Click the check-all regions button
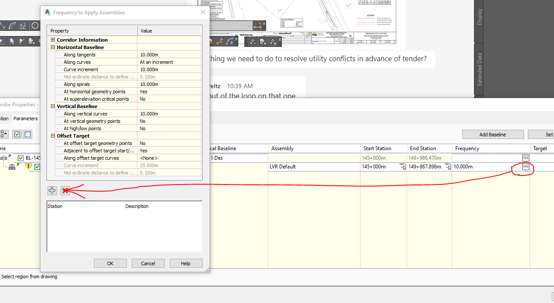Viewport: 554px width, 303px height. pyautogui.click(x=17, y=134)
